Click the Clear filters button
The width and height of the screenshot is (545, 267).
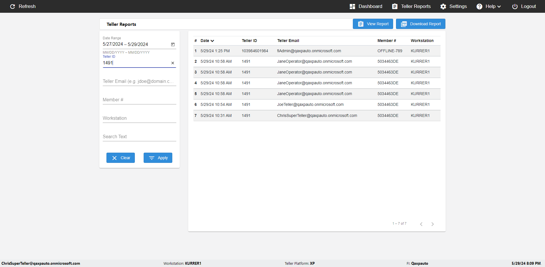coord(121,158)
